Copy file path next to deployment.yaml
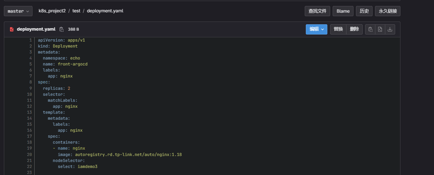This screenshot has height=175, width=434. pos(62,29)
